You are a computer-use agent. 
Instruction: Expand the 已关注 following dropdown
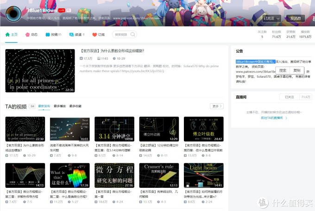tap(271, 19)
